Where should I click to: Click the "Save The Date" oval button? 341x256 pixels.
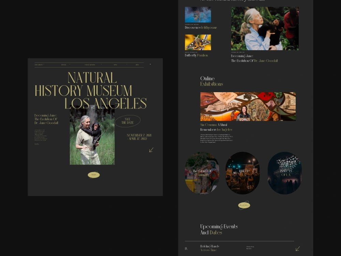click(128, 121)
